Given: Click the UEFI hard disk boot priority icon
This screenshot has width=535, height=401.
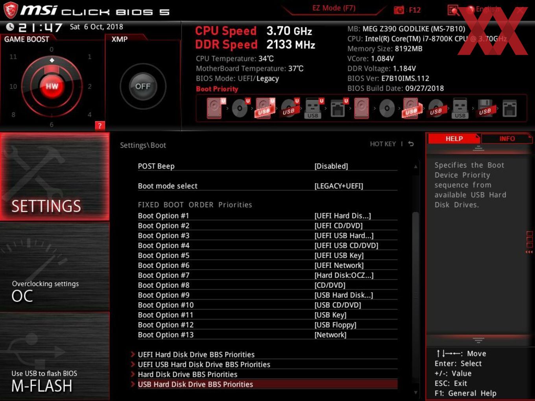Looking at the screenshot, I should tap(216, 108).
